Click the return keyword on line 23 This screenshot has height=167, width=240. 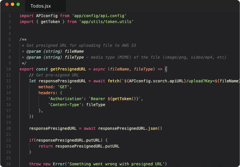click(x=45, y=146)
